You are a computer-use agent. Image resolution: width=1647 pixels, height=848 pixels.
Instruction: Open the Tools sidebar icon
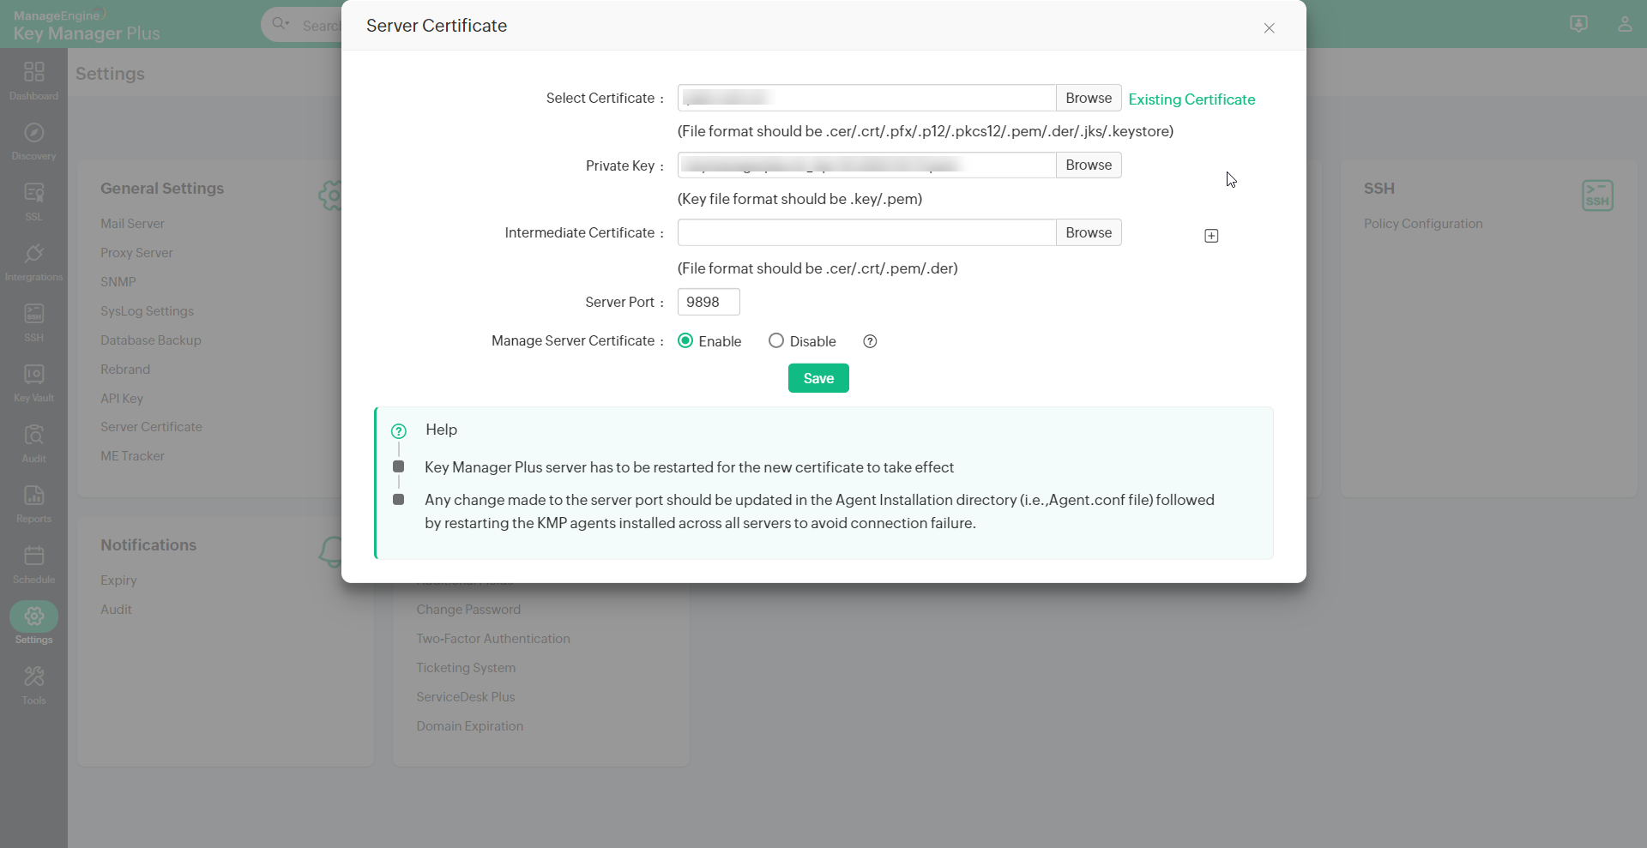coord(33,677)
